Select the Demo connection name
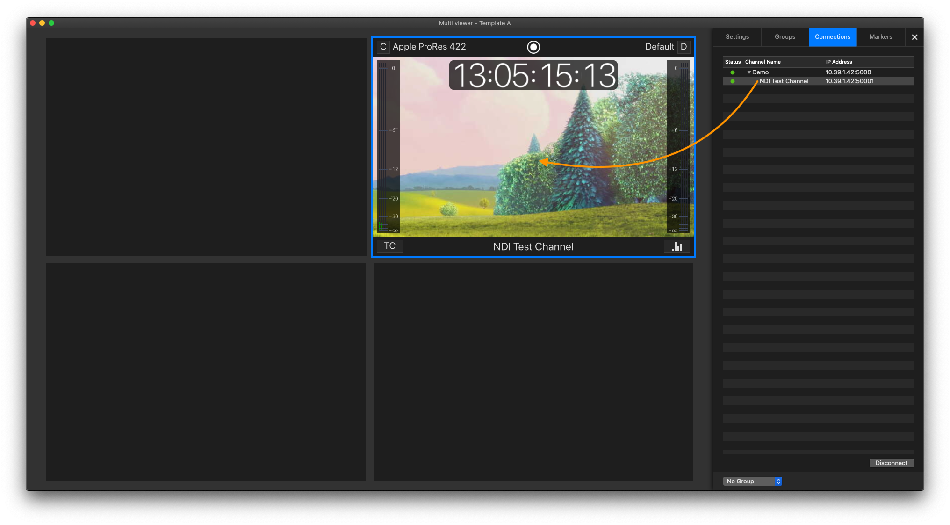950x525 pixels. pos(760,72)
